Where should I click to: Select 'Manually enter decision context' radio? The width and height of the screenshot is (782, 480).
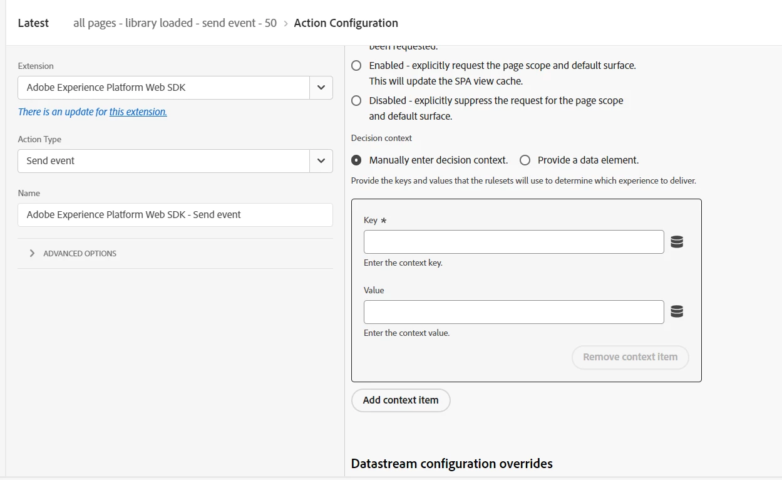click(x=356, y=160)
